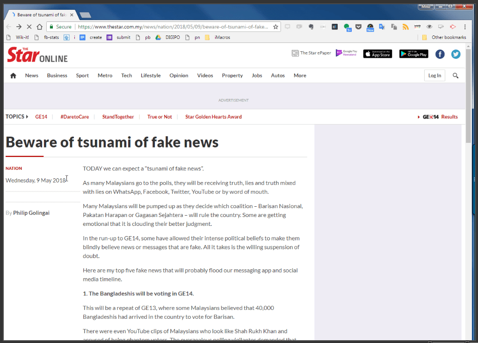
Task: Select the Business menu item
Action: [57, 76]
